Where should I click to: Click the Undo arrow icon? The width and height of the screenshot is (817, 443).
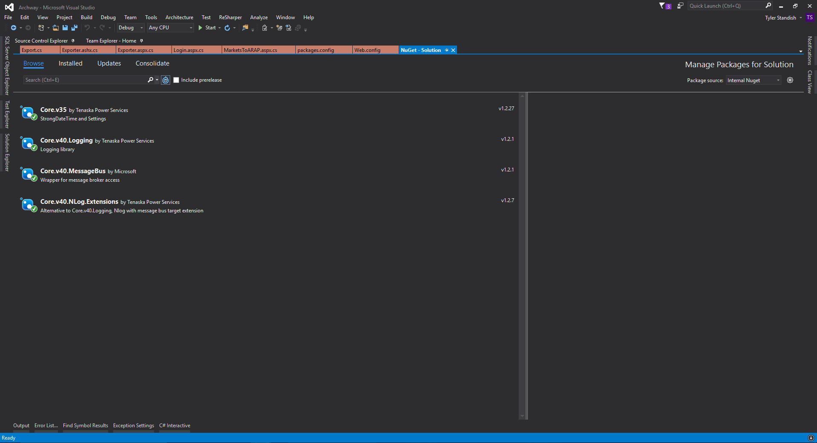[x=87, y=28]
